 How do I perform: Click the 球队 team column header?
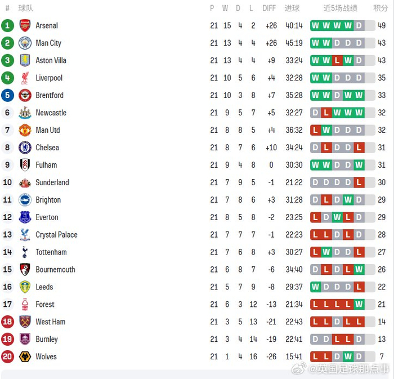point(25,8)
